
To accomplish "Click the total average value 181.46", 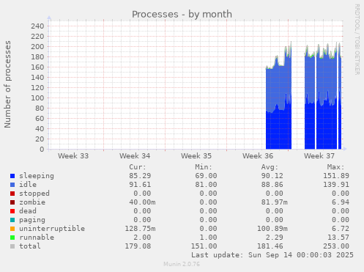I will click(x=270, y=246).
